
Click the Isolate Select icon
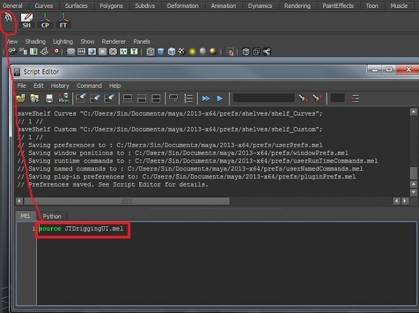[230, 52]
